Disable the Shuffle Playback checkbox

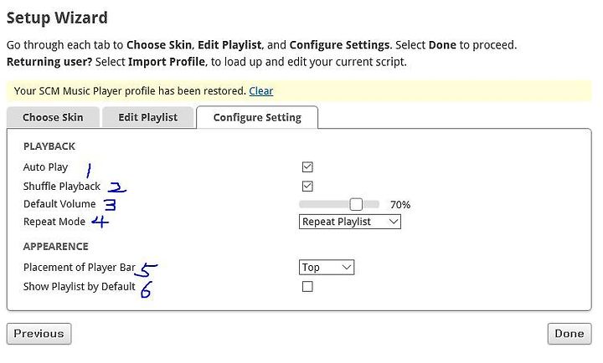click(307, 187)
